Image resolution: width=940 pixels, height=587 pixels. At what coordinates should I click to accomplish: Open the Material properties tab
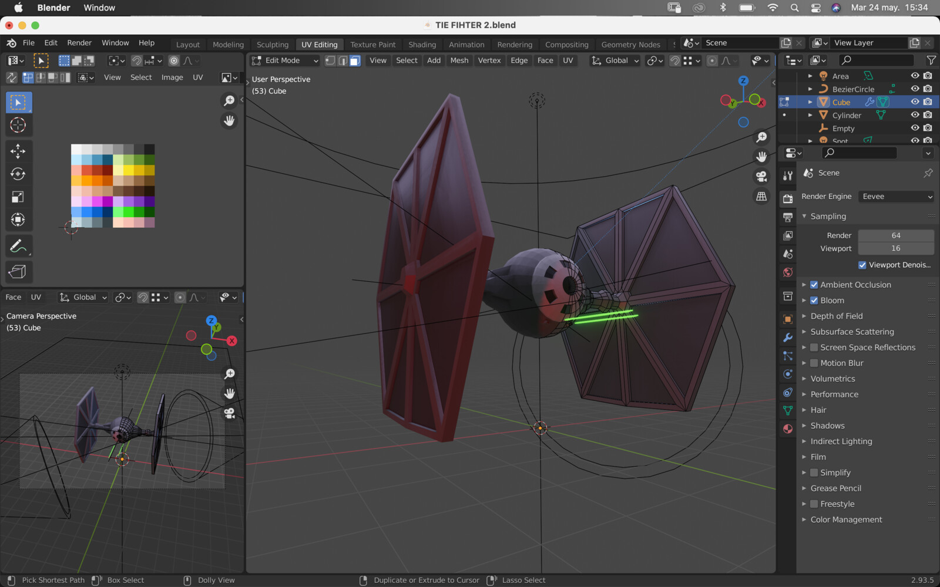(788, 429)
